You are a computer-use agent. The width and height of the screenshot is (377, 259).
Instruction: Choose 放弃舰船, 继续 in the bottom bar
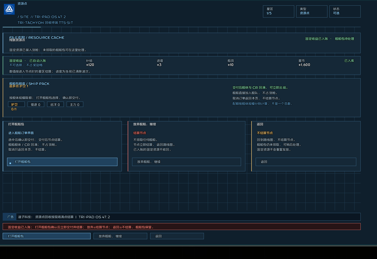tap(120, 236)
